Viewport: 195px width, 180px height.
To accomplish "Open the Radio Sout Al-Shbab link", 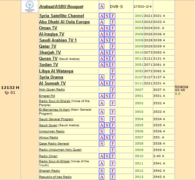I will (54, 161).
